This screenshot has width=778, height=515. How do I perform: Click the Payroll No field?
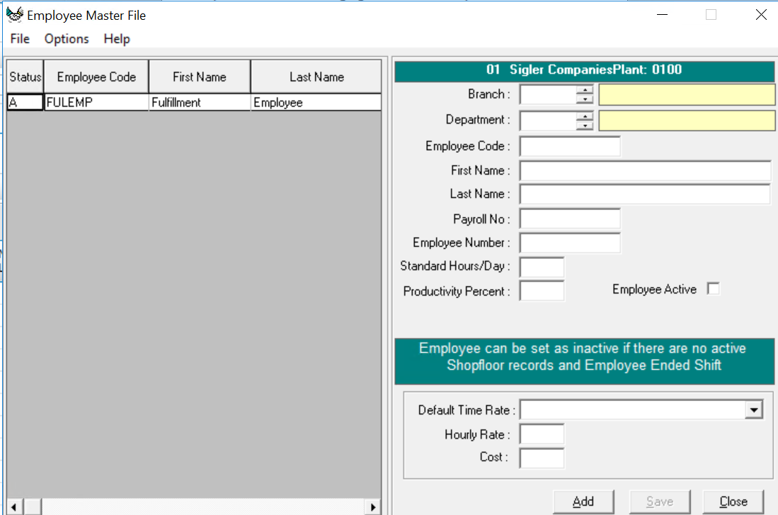tap(569, 218)
